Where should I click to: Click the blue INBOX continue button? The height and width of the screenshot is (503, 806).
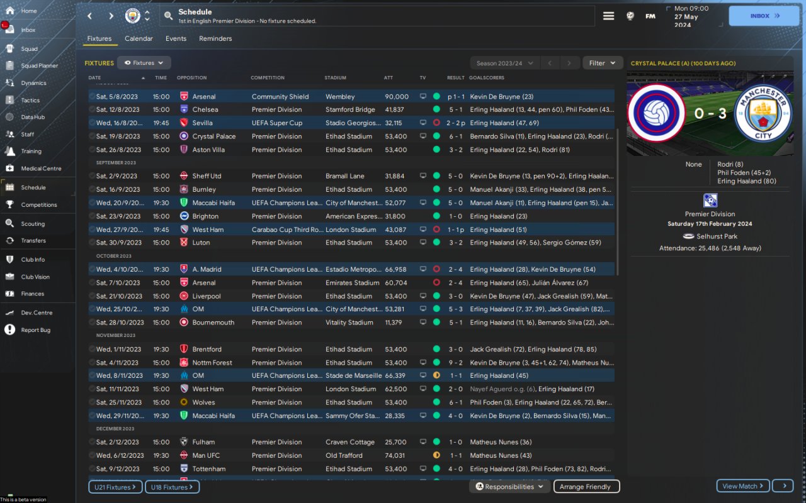point(764,16)
